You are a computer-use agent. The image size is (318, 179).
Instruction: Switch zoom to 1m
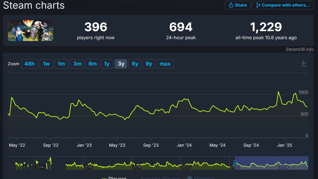(x=61, y=64)
